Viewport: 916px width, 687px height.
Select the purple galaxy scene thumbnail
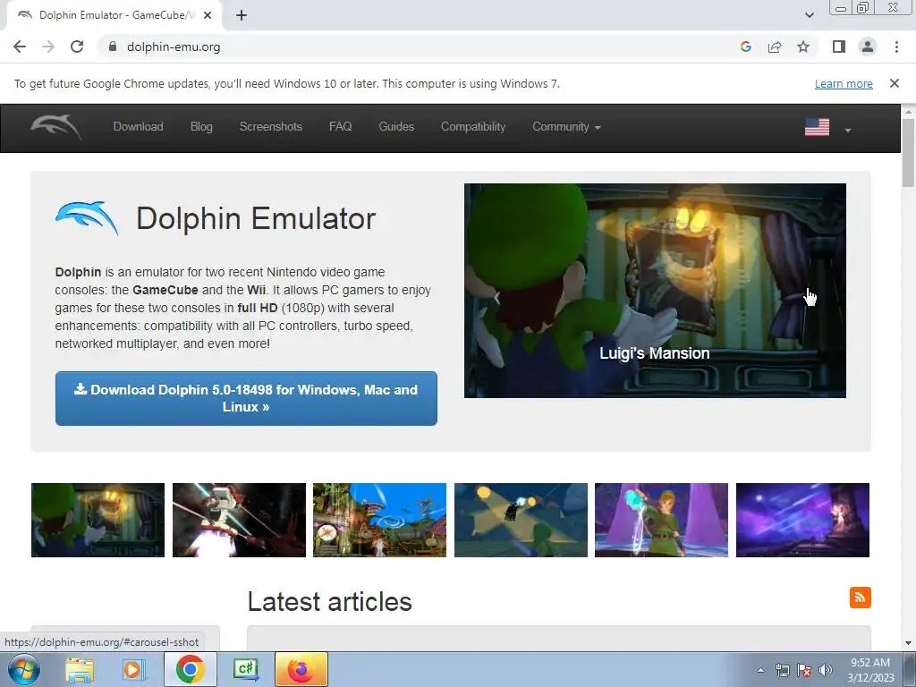[x=802, y=520]
